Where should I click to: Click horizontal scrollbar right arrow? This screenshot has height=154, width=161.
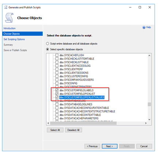coord(146,123)
